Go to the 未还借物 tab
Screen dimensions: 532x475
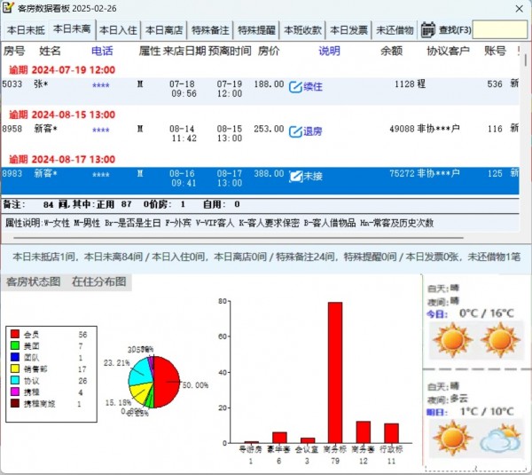click(x=394, y=30)
